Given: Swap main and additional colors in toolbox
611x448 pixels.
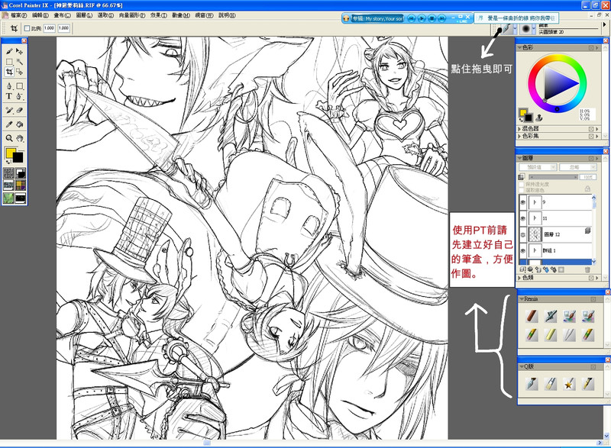Looking at the screenshot, I should (8, 161).
